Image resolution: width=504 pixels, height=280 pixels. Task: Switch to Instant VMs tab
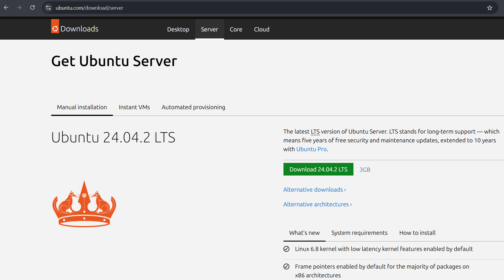click(x=134, y=107)
